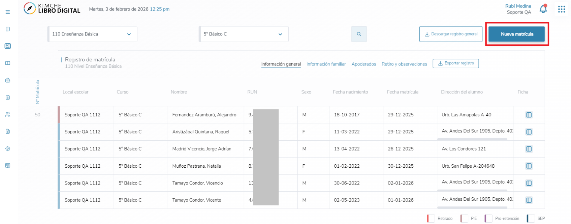
Task: Click the name Muñoz Pastrana, Natalia
Action: coord(196,166)
